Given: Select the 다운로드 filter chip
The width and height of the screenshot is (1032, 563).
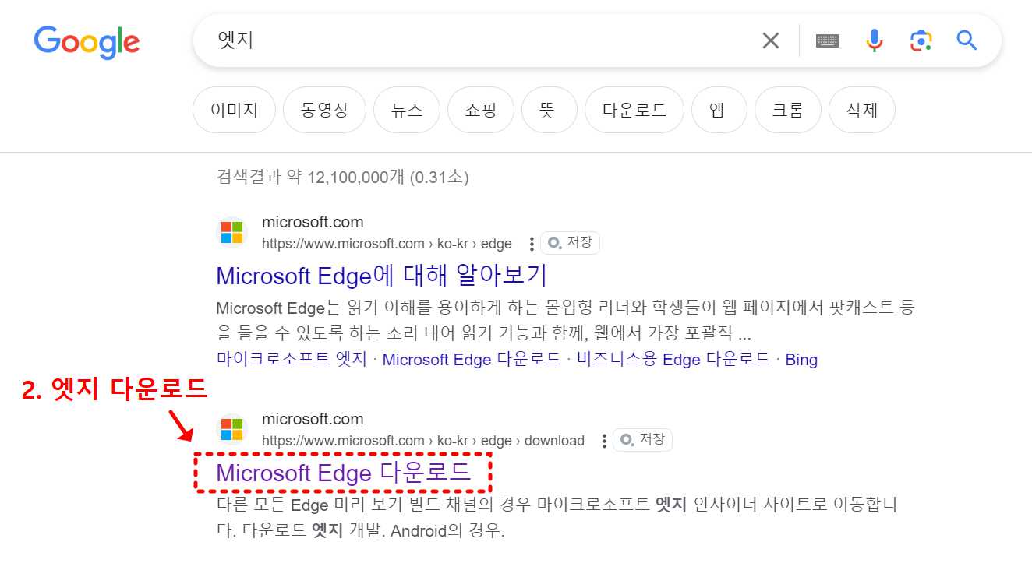Looking at the screenshot, I should 634,110.
